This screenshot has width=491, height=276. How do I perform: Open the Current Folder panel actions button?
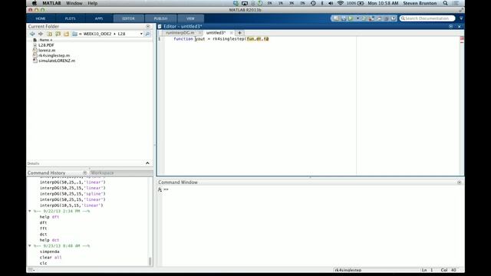tap(148, 27)
